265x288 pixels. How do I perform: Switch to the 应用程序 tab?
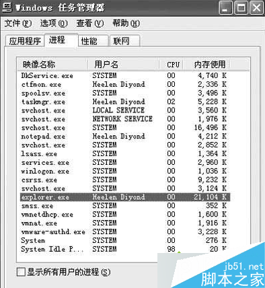[25, 41]
